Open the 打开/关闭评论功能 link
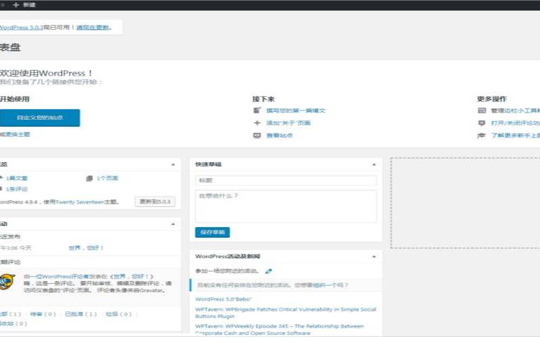This screenshot has width=540, height=337. click(515, 123)
